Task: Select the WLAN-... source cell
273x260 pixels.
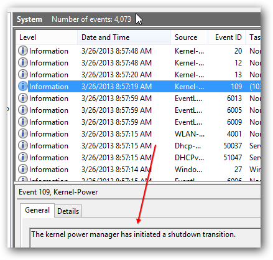Action: click(x=190, y=134)
